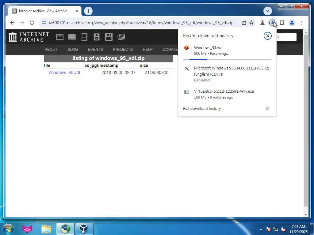Close the Recent download history popup
314x235 pixels.
coord(267,36)
